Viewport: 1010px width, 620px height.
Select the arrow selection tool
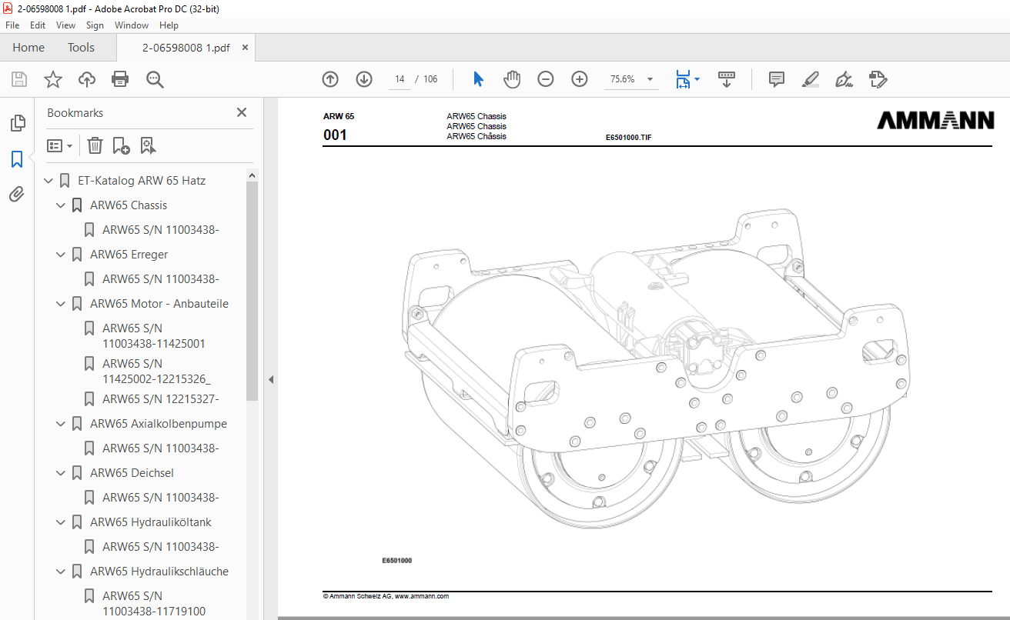(478, 79)
